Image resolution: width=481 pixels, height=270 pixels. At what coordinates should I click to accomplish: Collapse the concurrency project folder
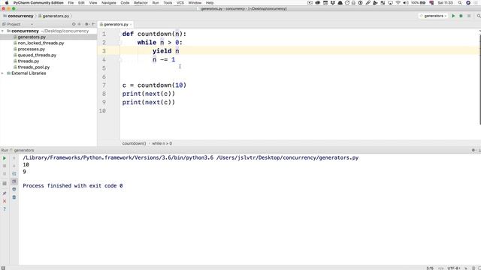[x=3, y=31]
